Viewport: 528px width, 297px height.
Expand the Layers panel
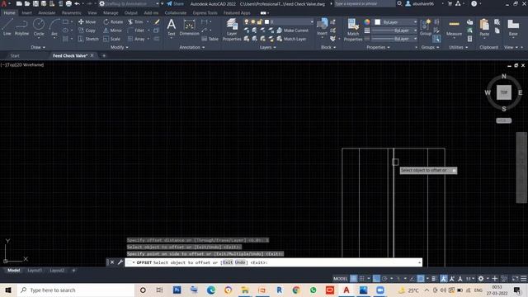pyautogui.click(x=267, y=47)
